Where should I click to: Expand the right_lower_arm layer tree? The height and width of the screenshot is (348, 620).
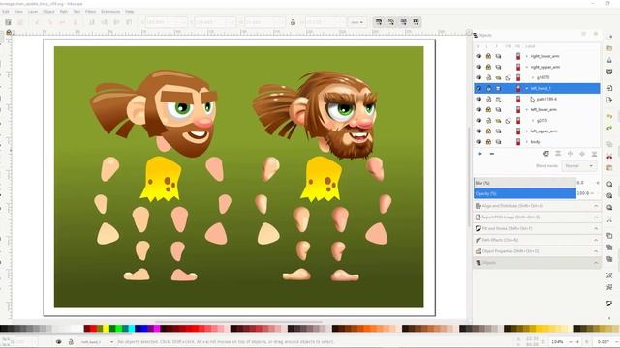pos(527,56)
